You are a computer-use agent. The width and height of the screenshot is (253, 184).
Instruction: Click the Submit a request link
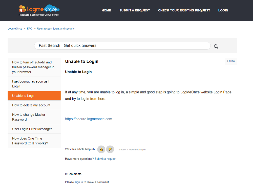tap(105, 159)
